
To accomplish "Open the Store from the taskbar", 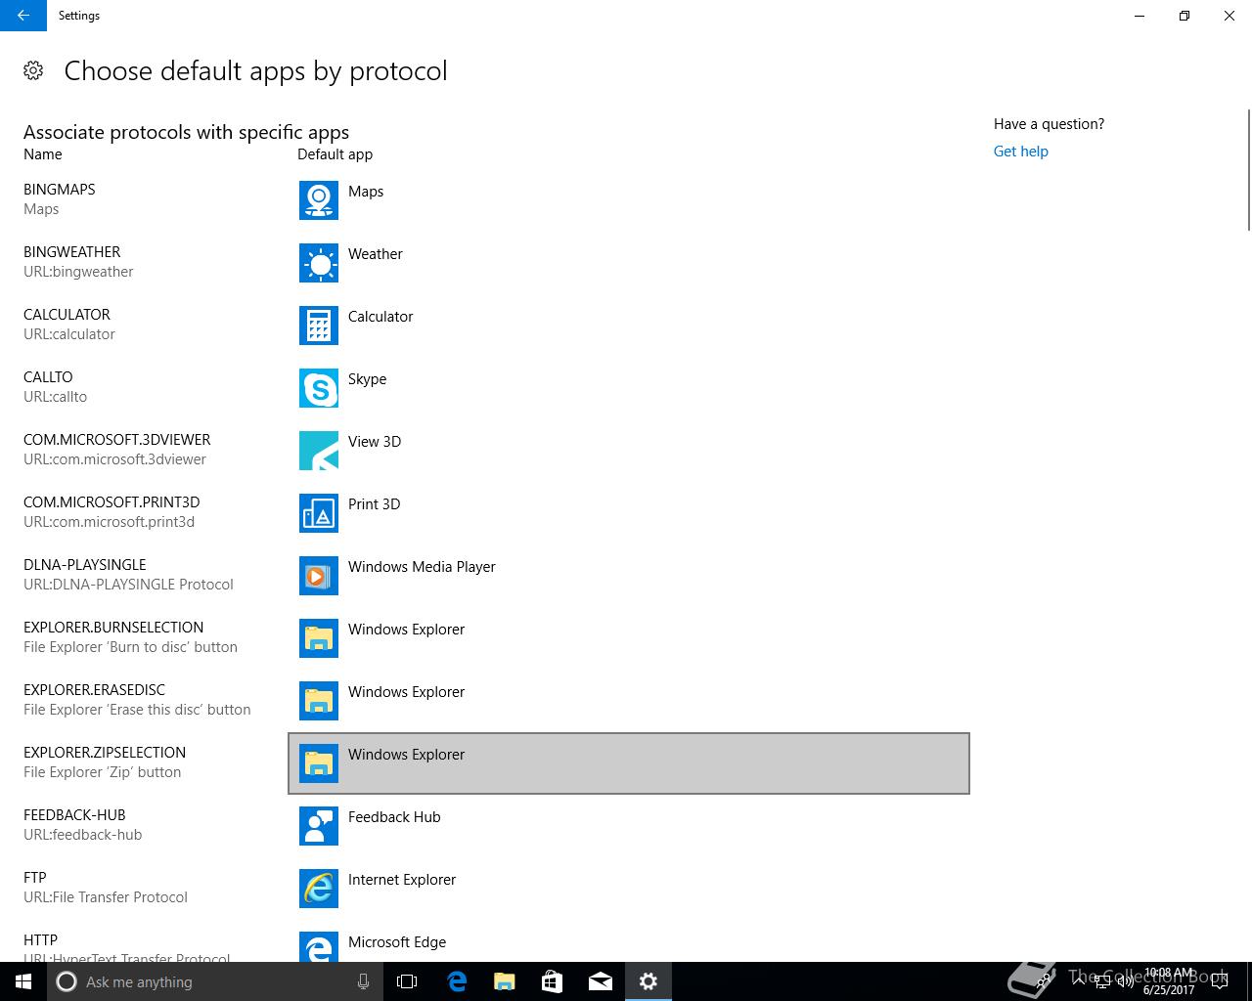I will [x=553, y=981].
